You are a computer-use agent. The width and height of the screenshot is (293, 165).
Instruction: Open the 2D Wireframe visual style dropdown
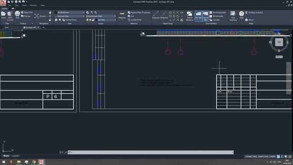pos(70,12)
